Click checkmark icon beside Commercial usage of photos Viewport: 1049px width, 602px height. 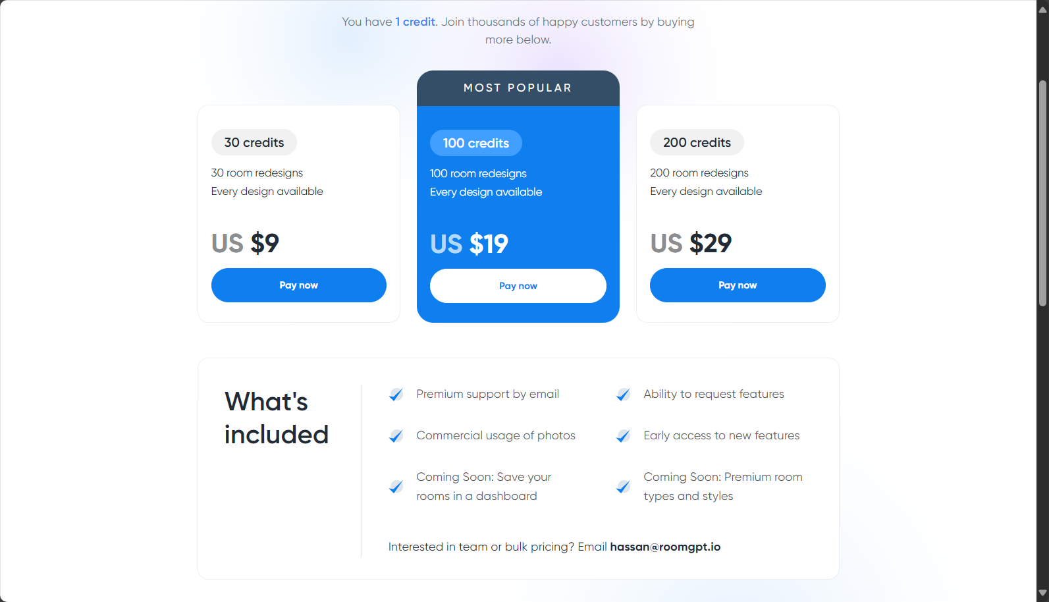point(396,436)
